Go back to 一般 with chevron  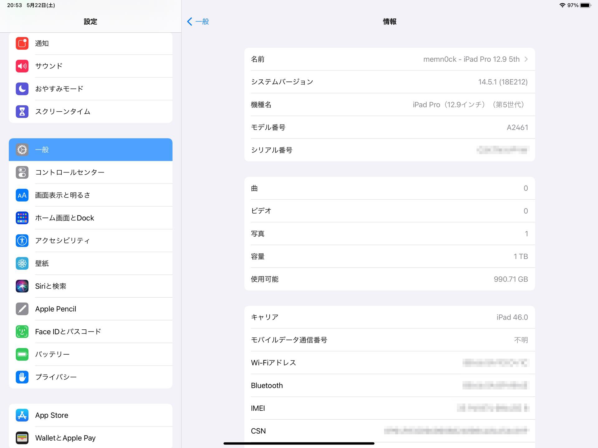click(x=198, y=21)
